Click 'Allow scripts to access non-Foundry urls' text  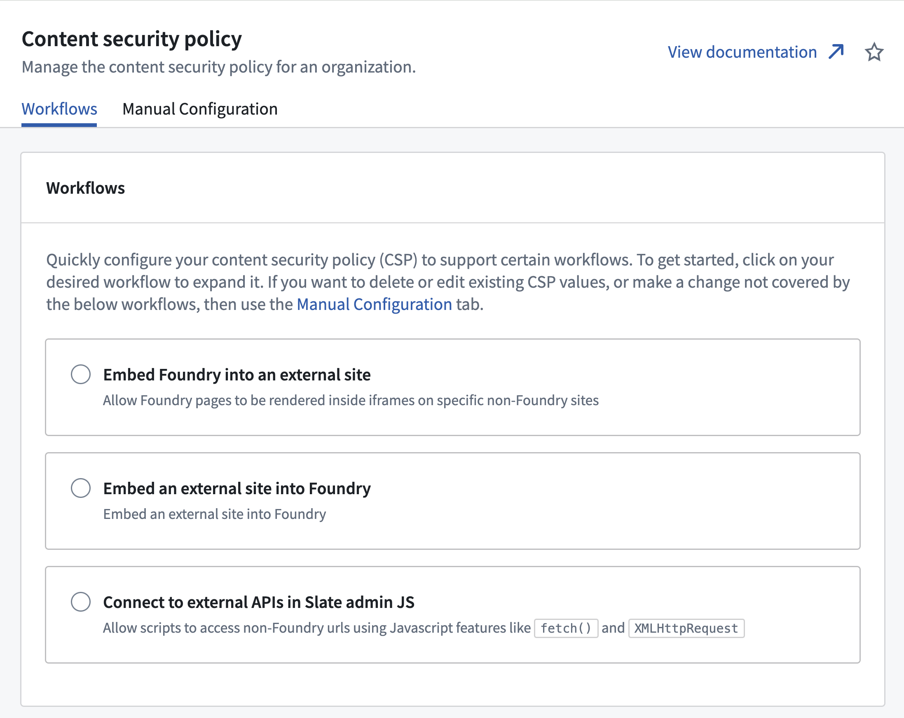tap(317, 628)
